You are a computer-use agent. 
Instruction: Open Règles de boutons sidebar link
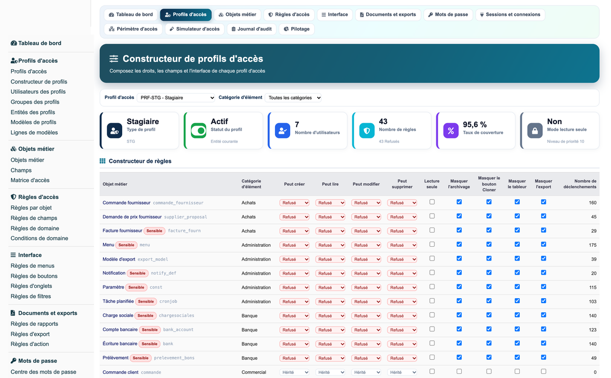[34, 276]
